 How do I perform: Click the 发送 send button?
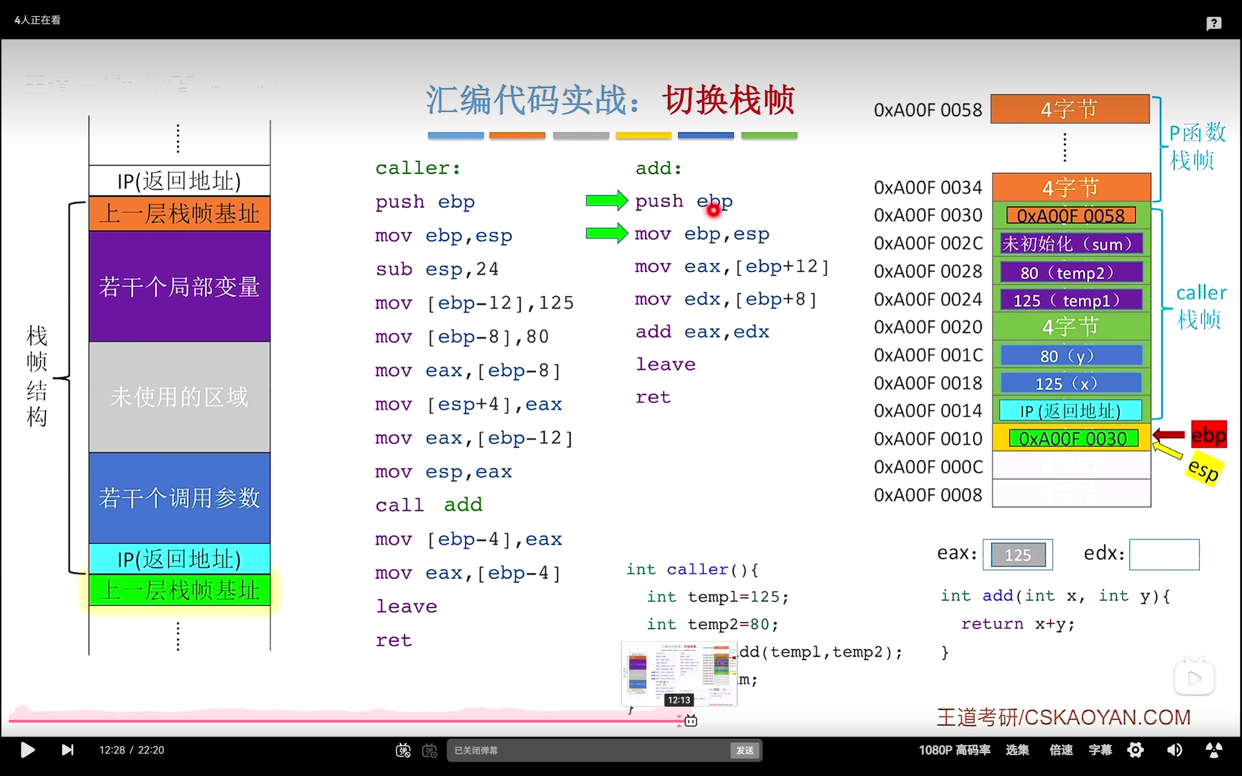pos(744,750)
